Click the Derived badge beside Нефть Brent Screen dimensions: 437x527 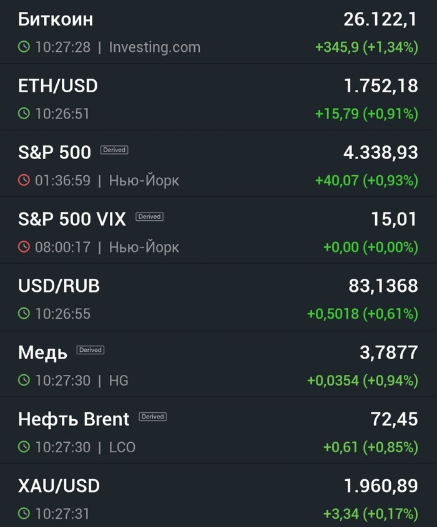[153, 417]
